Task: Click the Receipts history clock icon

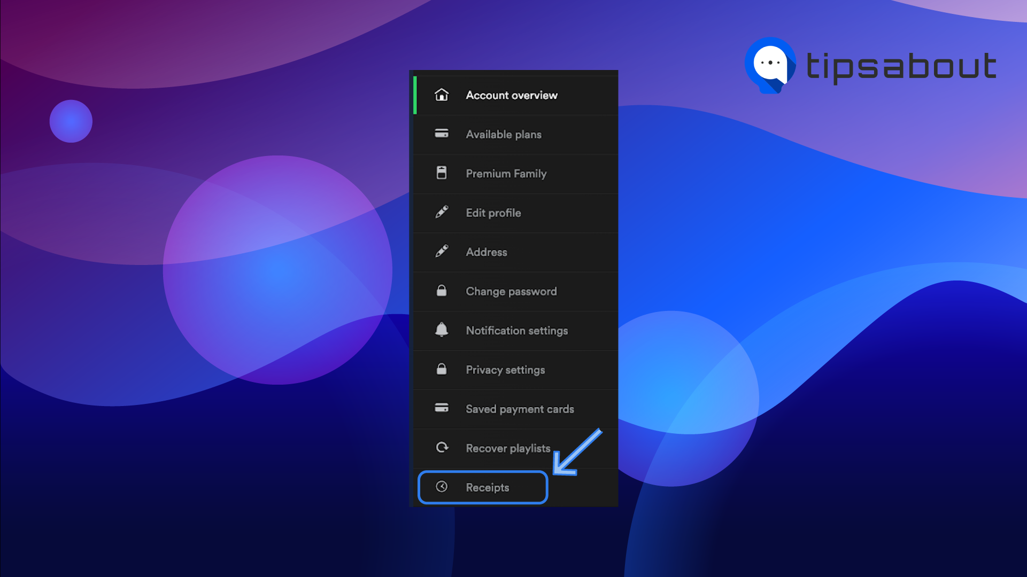Action: 441,487
